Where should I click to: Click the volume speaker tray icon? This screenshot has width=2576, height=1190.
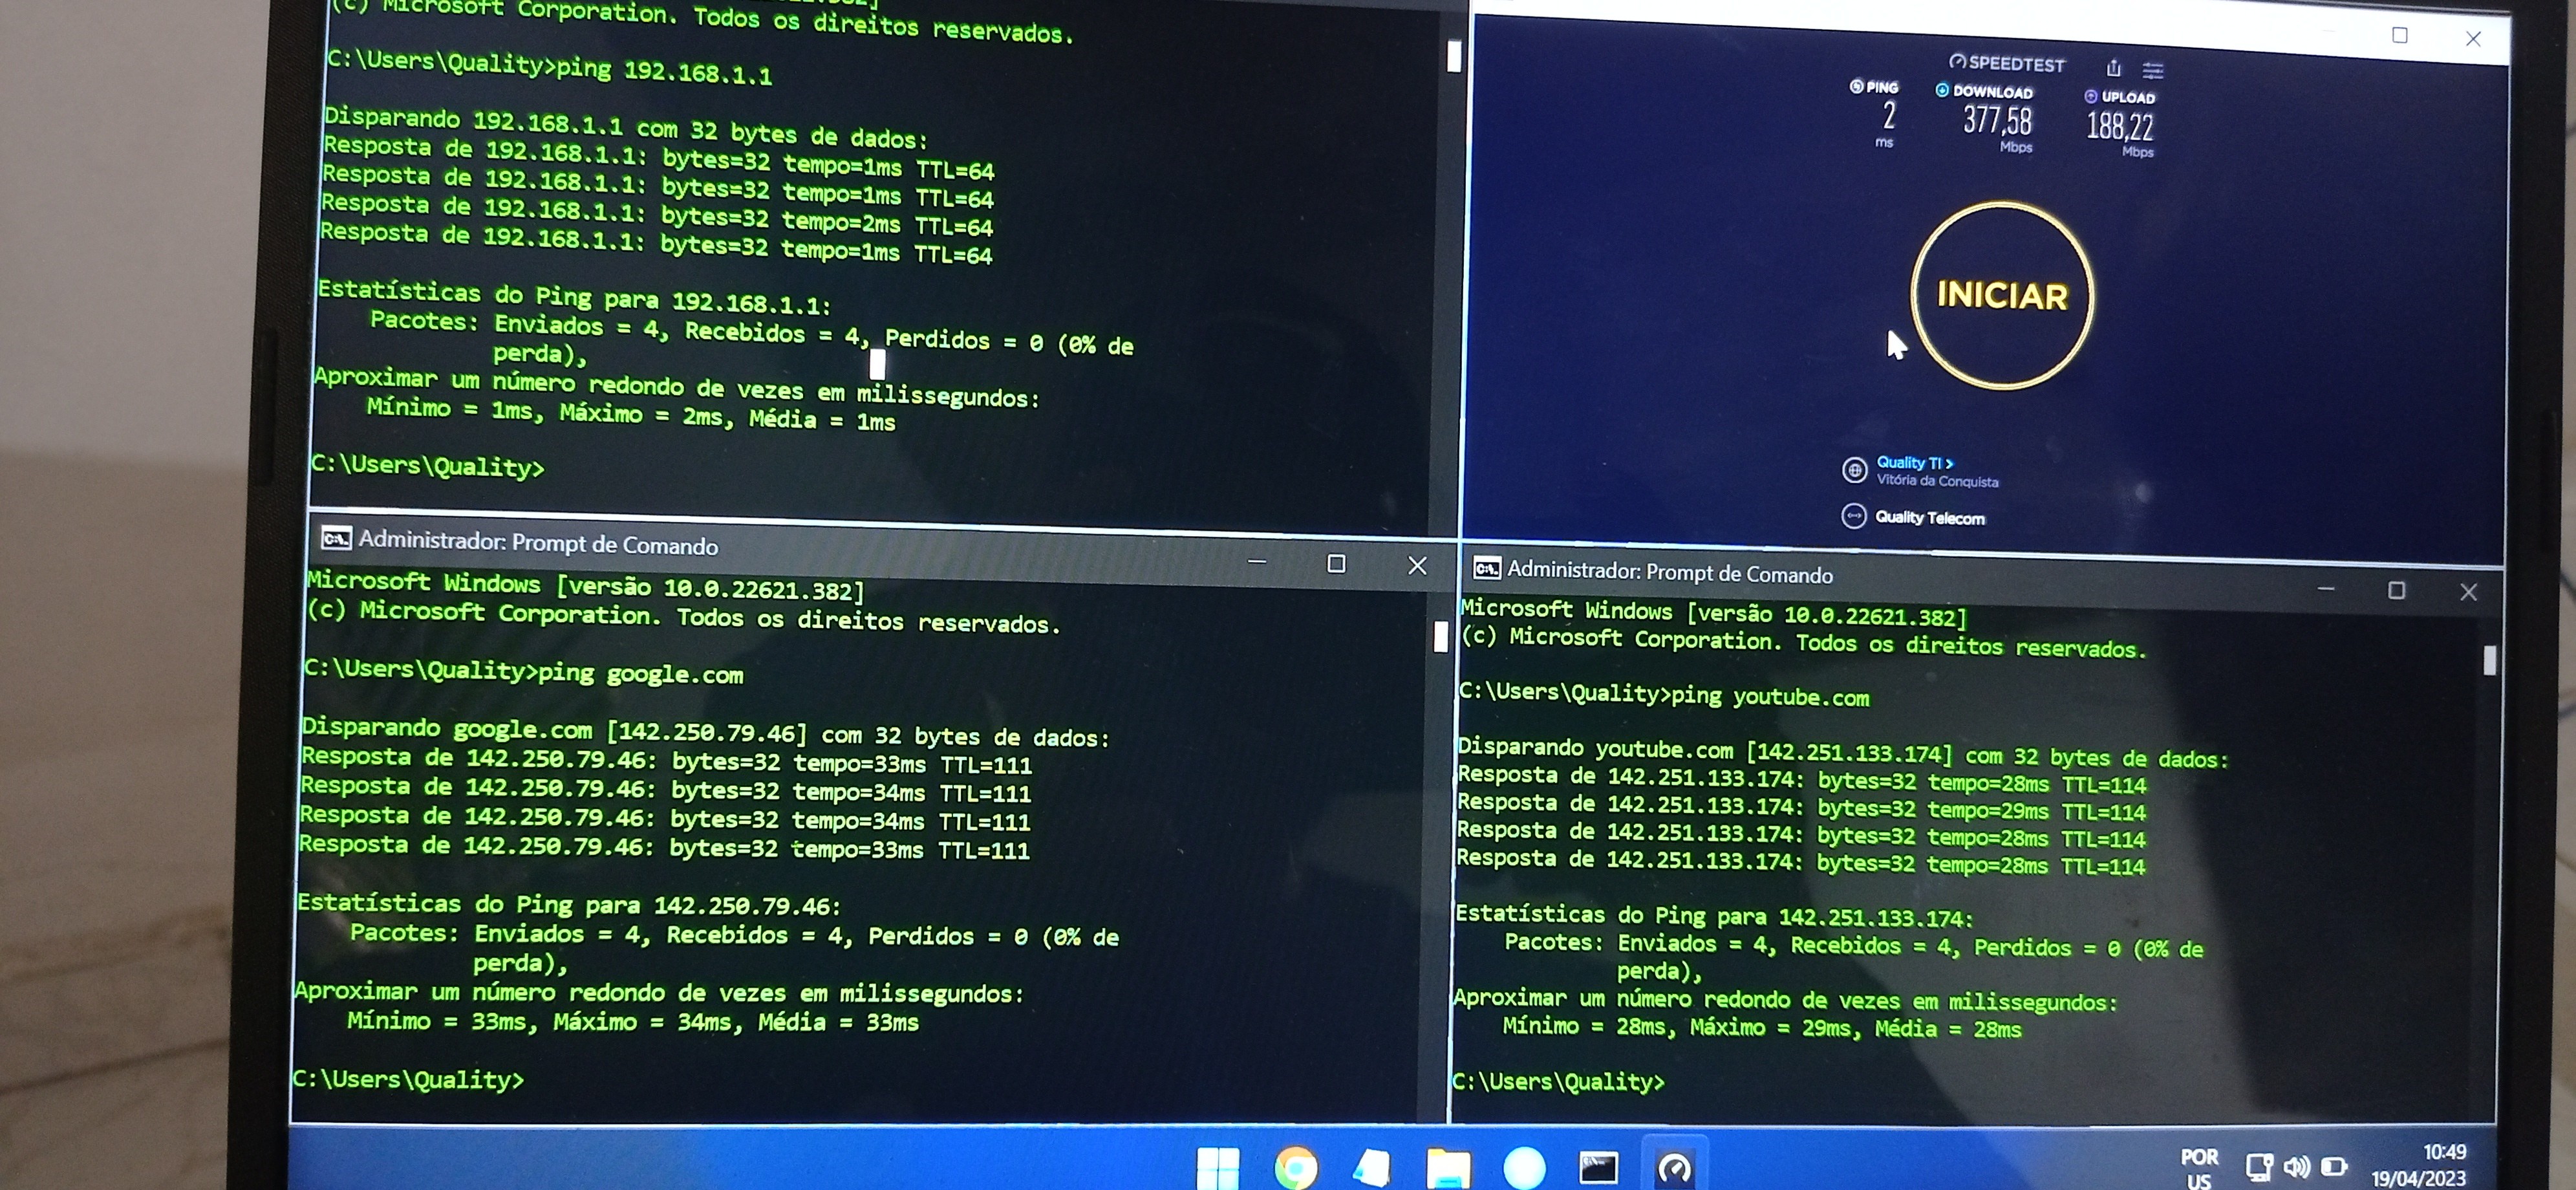click(x=2297, y=1166)
